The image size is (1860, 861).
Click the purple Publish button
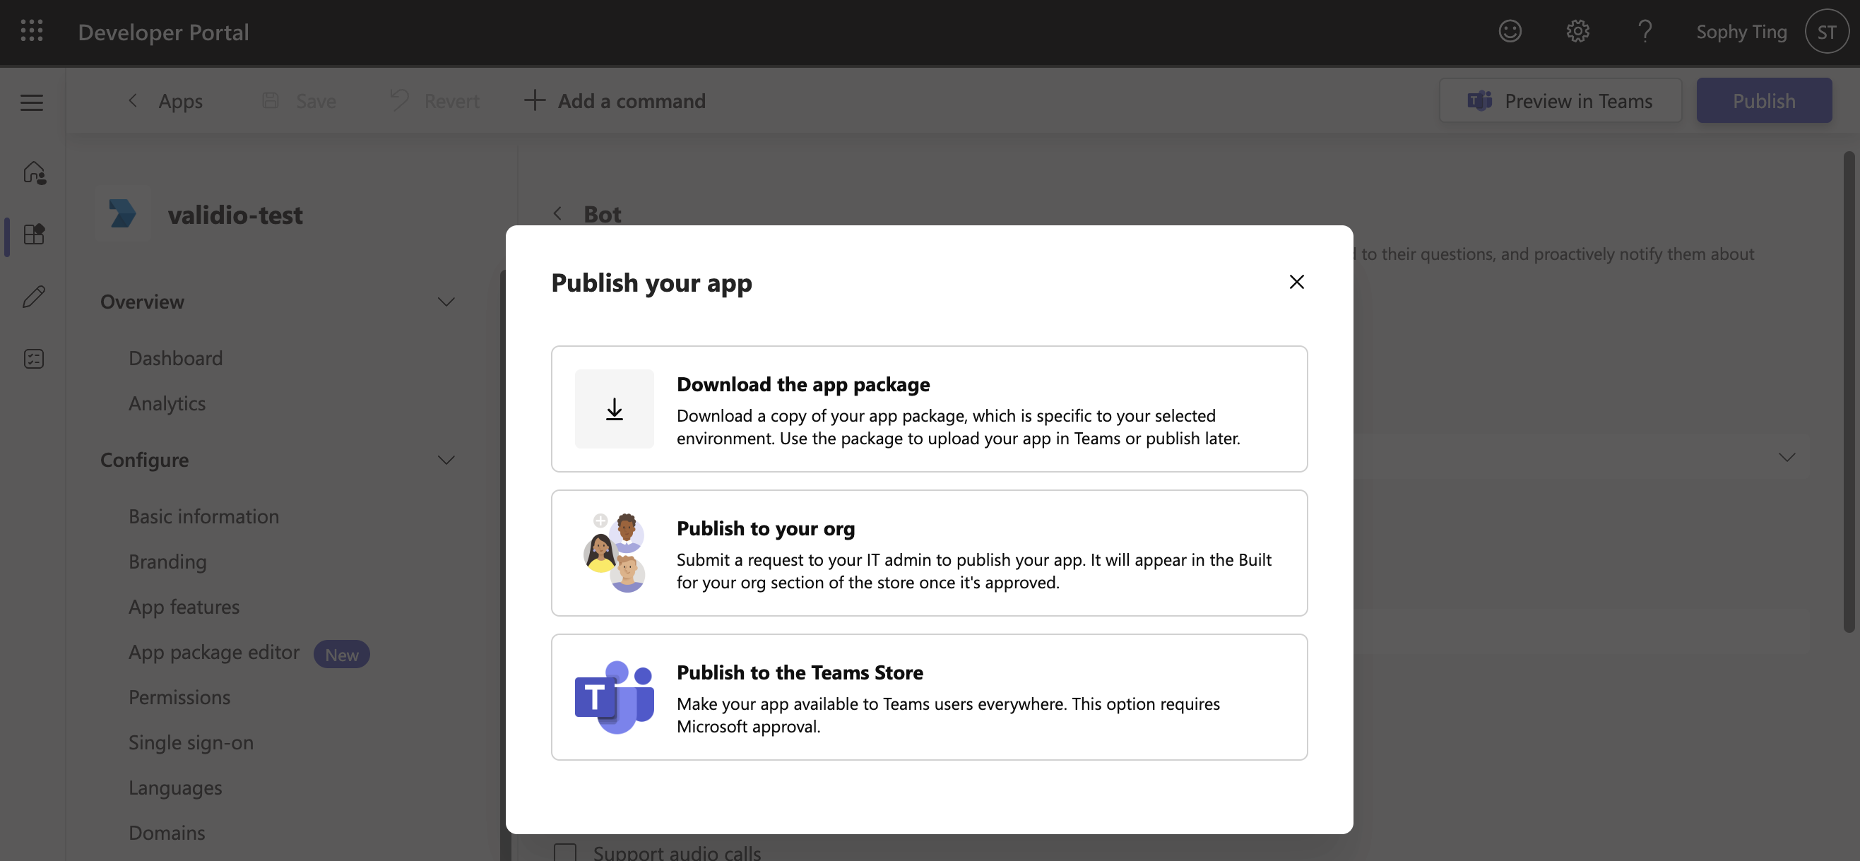pos(1764,100)
